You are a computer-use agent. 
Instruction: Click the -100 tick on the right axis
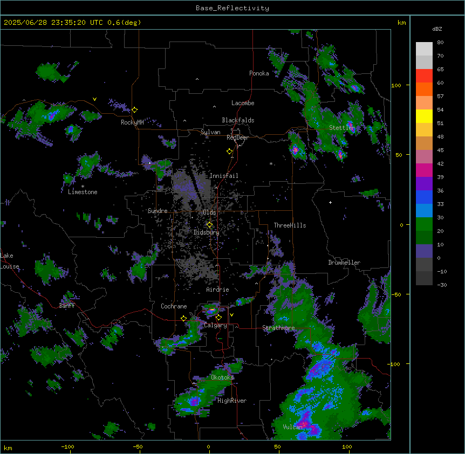coord(394,364)
